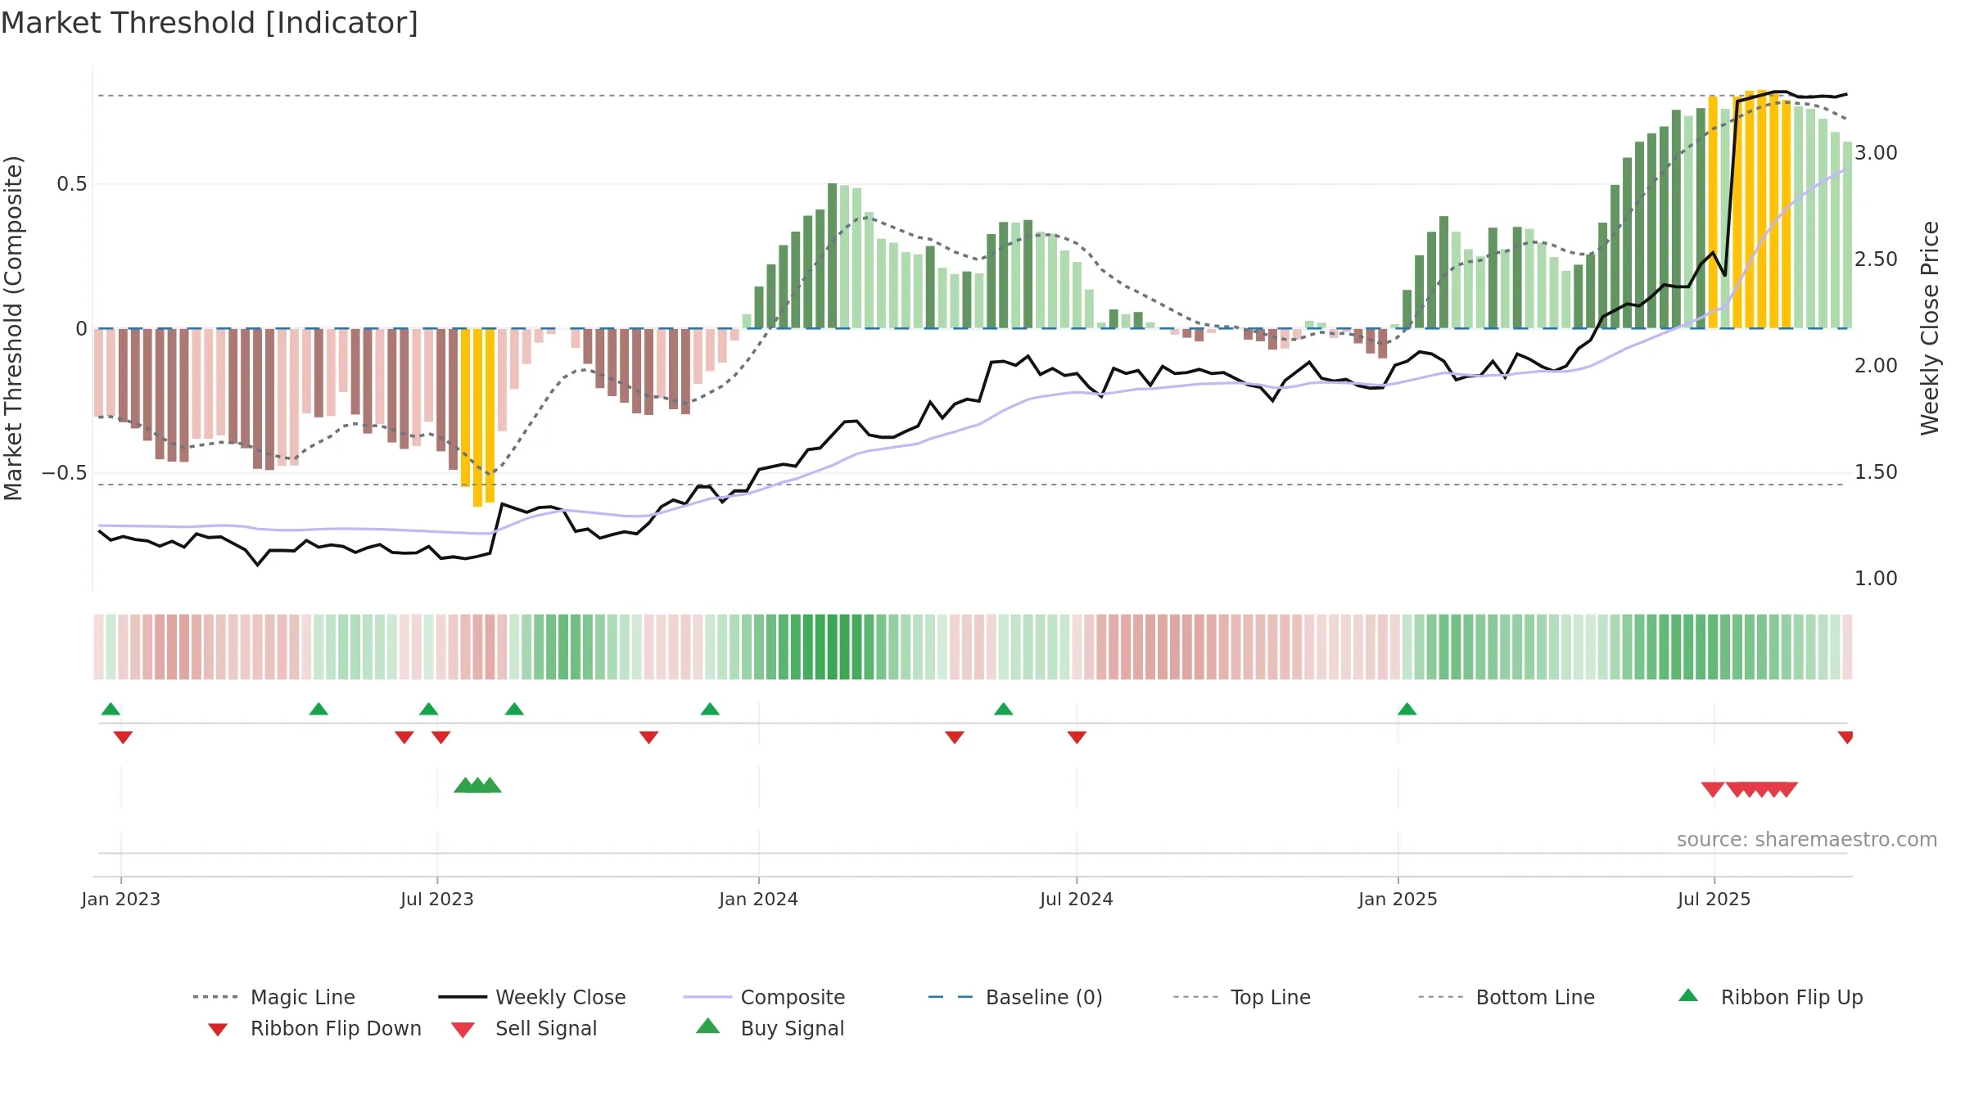The image size is (1965, 1105).
Task: Click the 'Weekly Close Price' axis title
Action: [1930, 327]
